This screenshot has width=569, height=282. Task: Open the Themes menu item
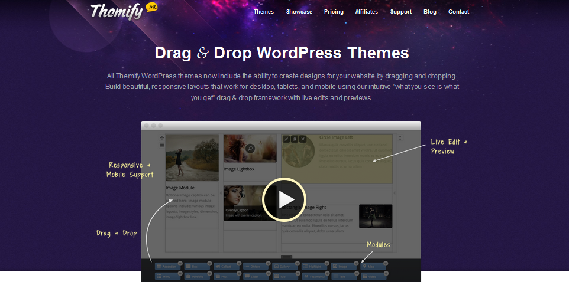tap(264, 12)
